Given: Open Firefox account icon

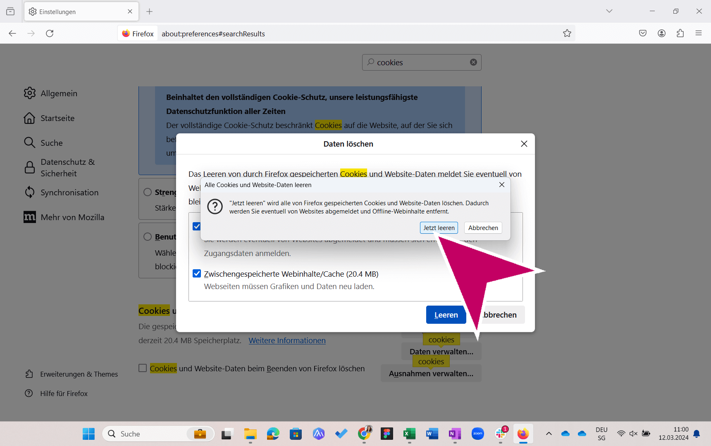Looking at the screenshot, I should [661, 33].
